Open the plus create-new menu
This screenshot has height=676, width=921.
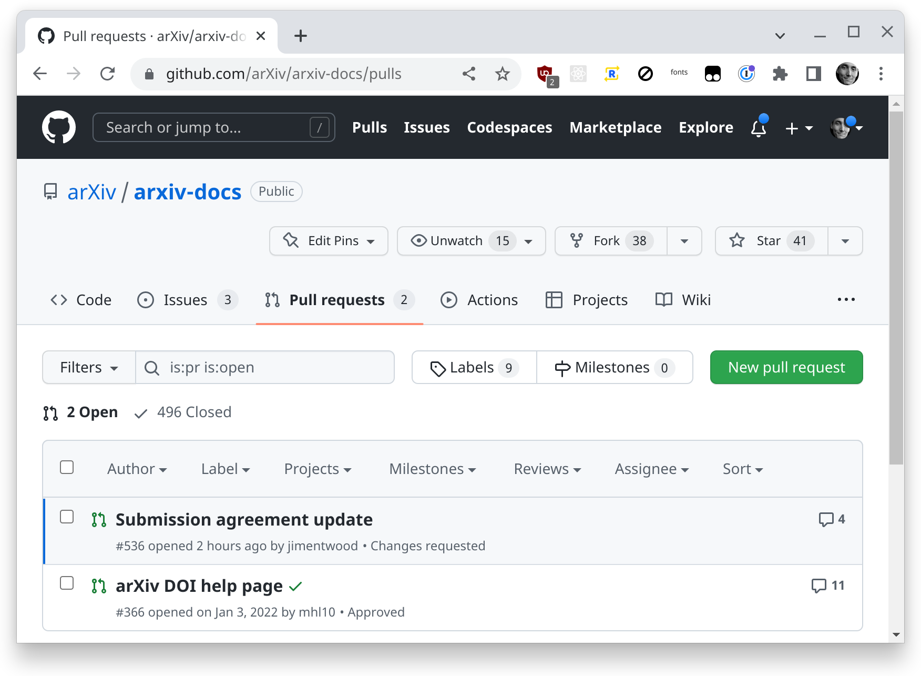799,128
